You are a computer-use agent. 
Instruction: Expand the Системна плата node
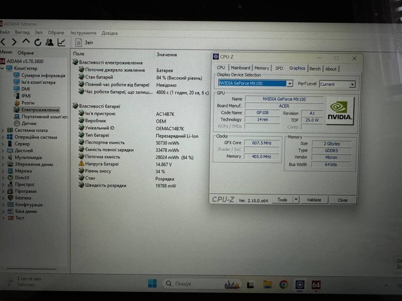click(x=3, y=130)
